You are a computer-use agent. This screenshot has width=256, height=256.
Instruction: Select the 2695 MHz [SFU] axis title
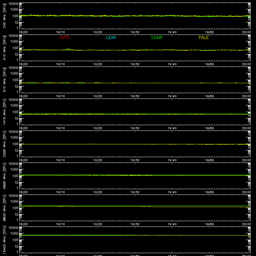(x=4, y=144)
